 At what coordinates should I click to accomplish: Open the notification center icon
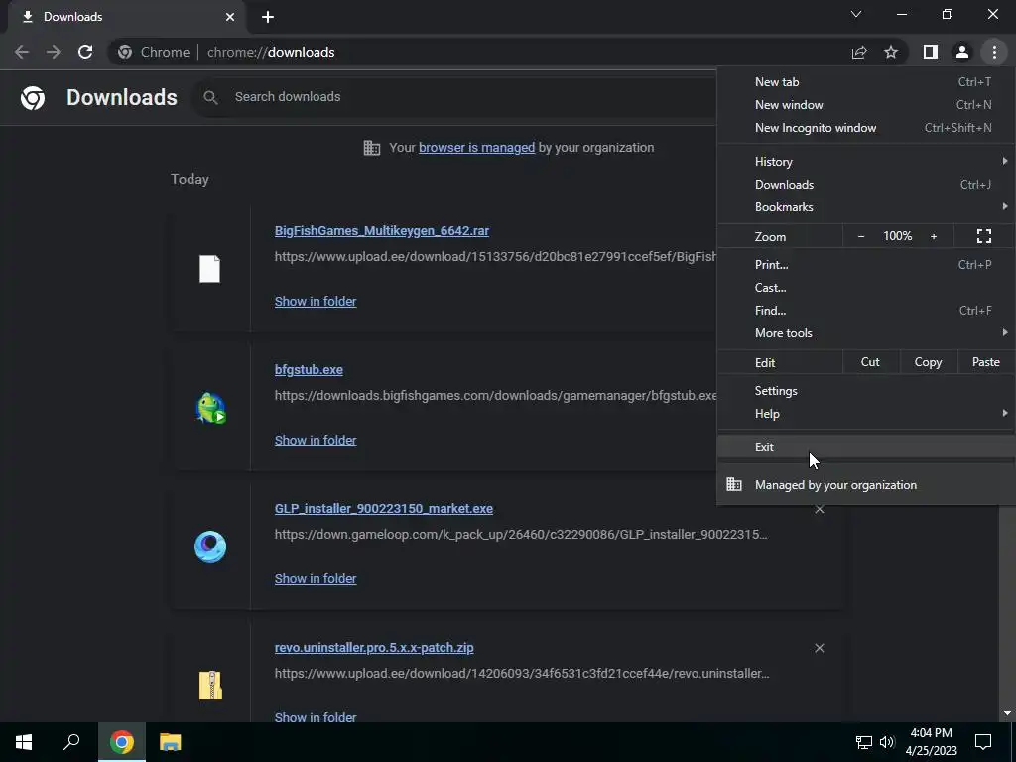click(x=983, y=742)
